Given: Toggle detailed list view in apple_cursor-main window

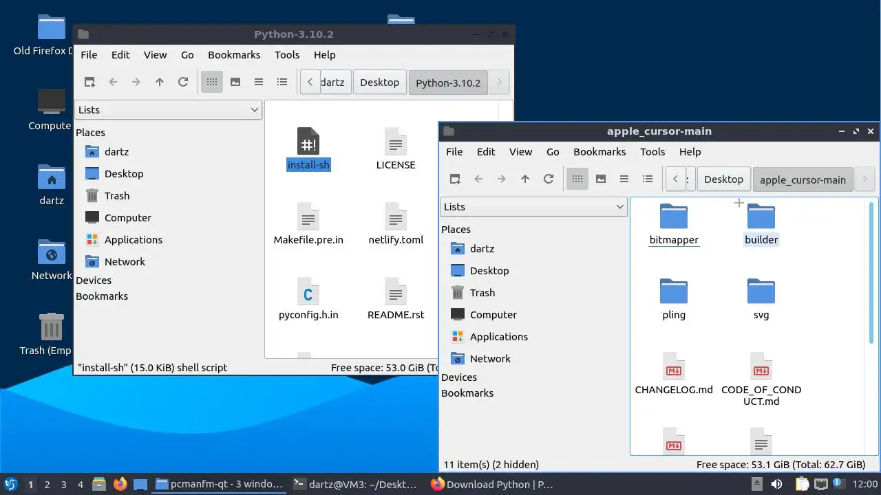Looking at the screenshot, I should 648,179.
